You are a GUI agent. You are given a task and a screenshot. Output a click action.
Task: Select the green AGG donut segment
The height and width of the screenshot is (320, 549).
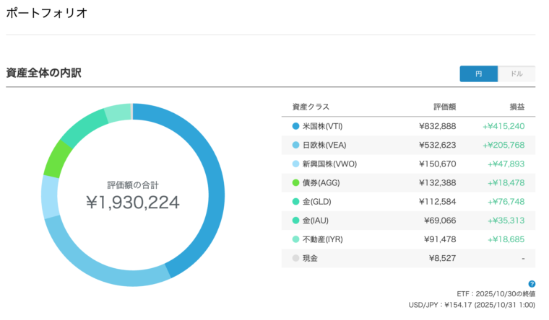(x=55, y=159)
